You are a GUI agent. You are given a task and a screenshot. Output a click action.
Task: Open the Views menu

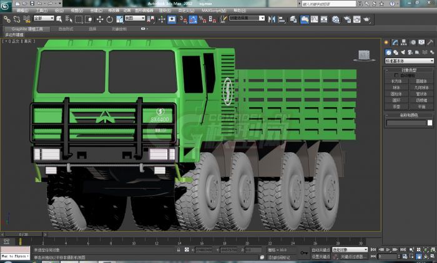click(x=77, y=11)
